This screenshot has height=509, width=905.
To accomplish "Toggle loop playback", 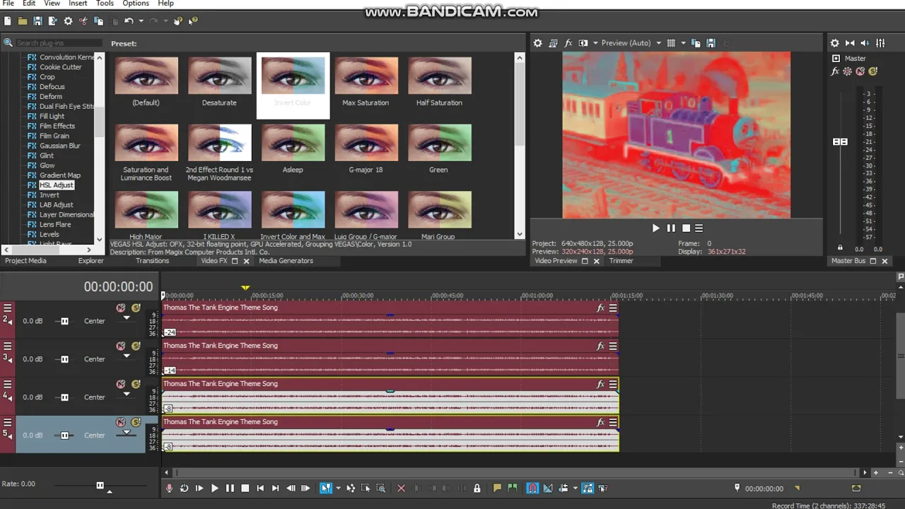I will 185,488.
